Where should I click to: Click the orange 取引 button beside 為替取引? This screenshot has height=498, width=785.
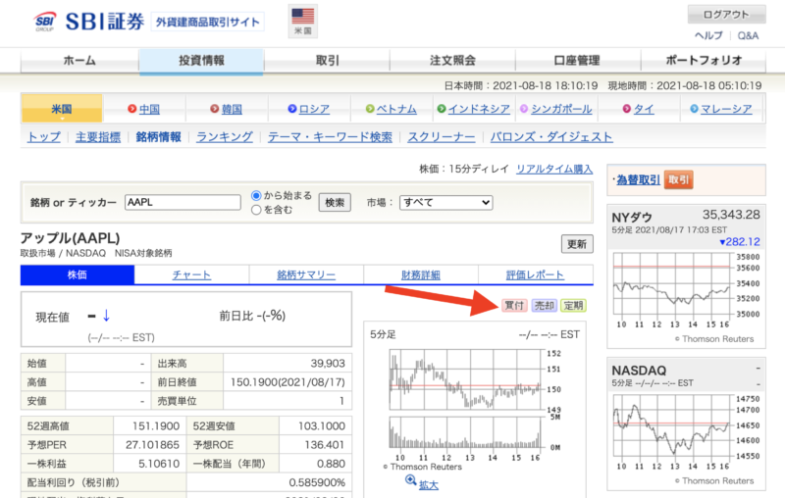[x=679, y=179]
